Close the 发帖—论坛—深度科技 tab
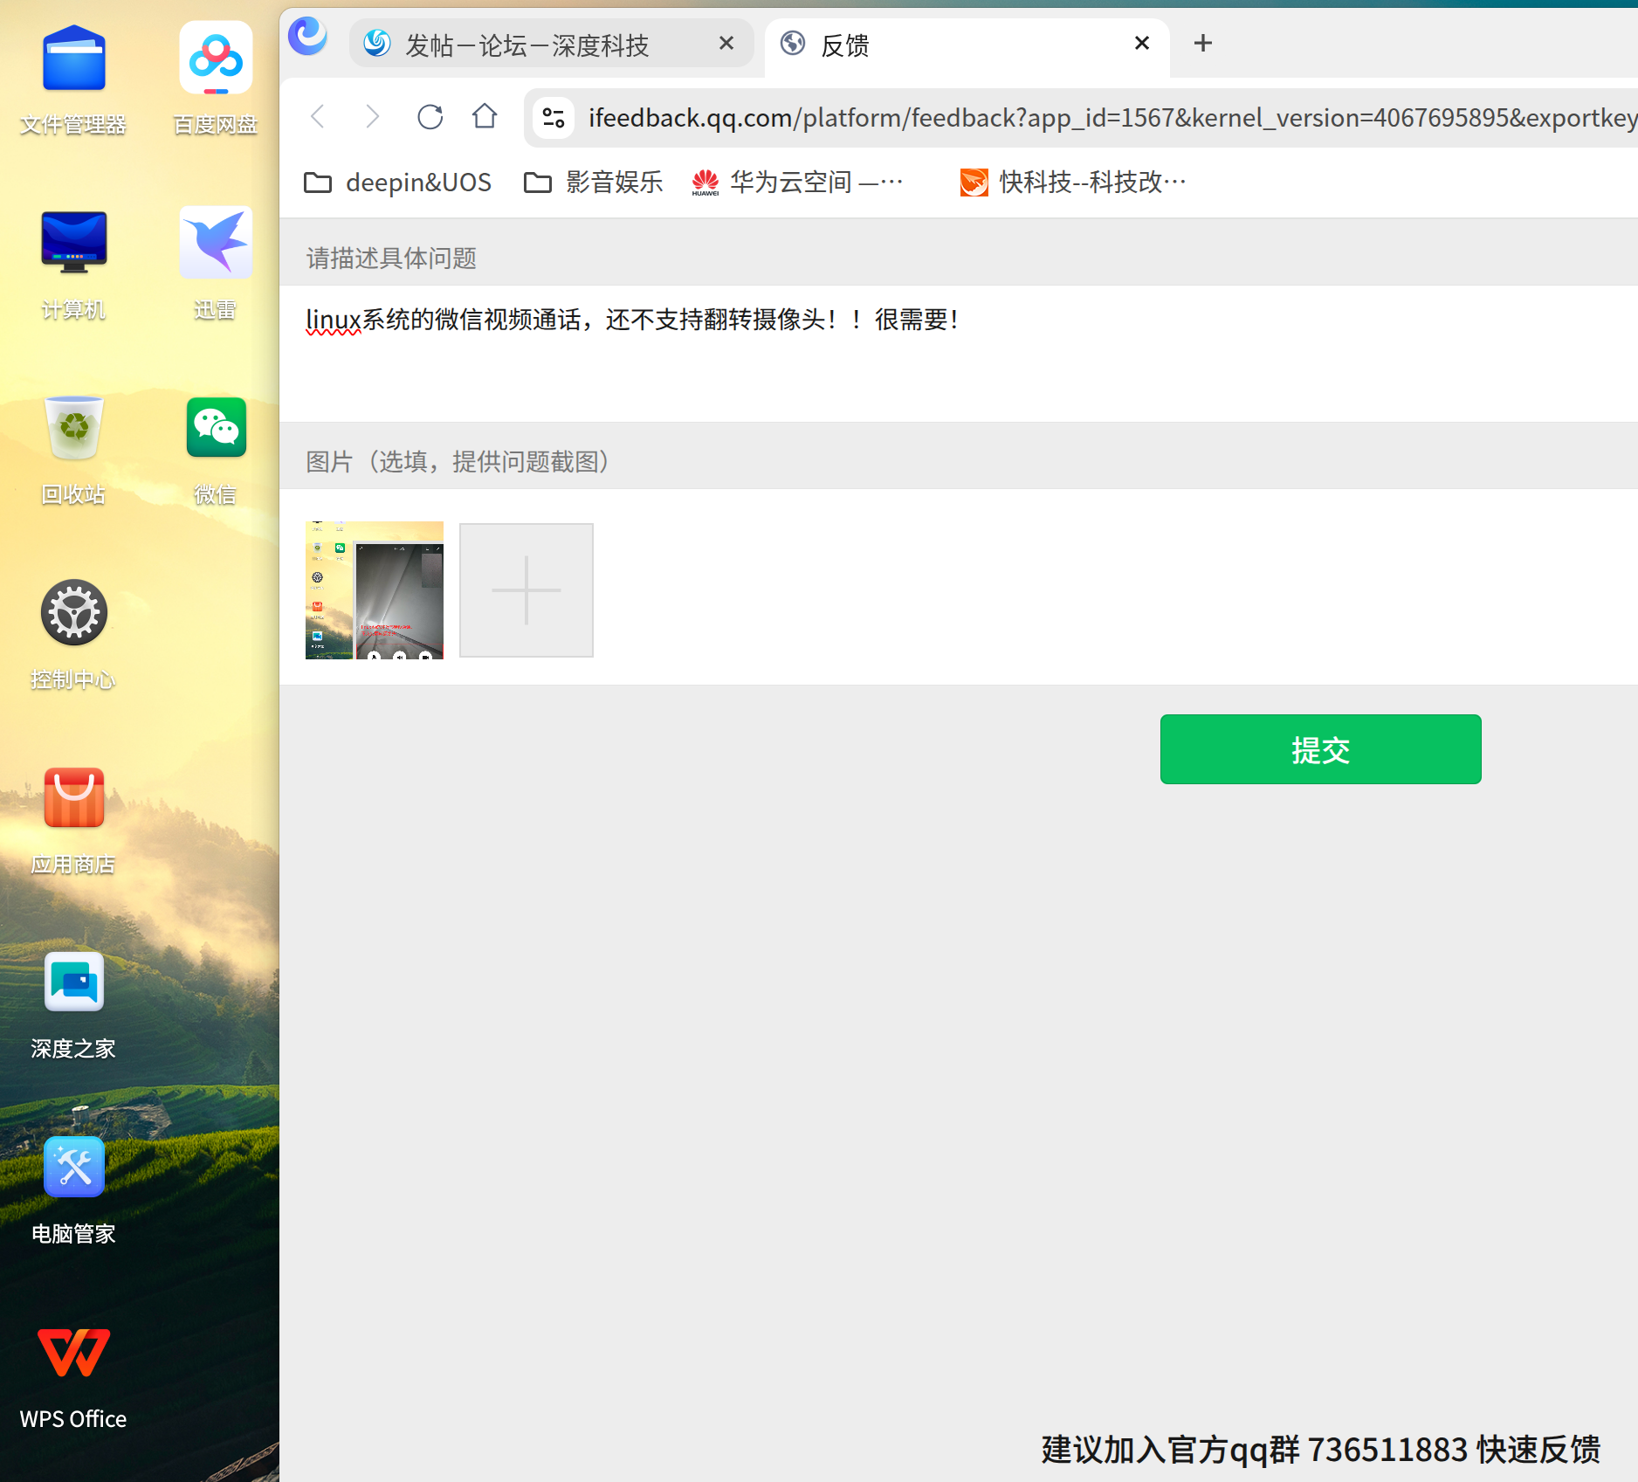The width and height of the screenshot is (1638, 1482). click(x=726, y=43)
